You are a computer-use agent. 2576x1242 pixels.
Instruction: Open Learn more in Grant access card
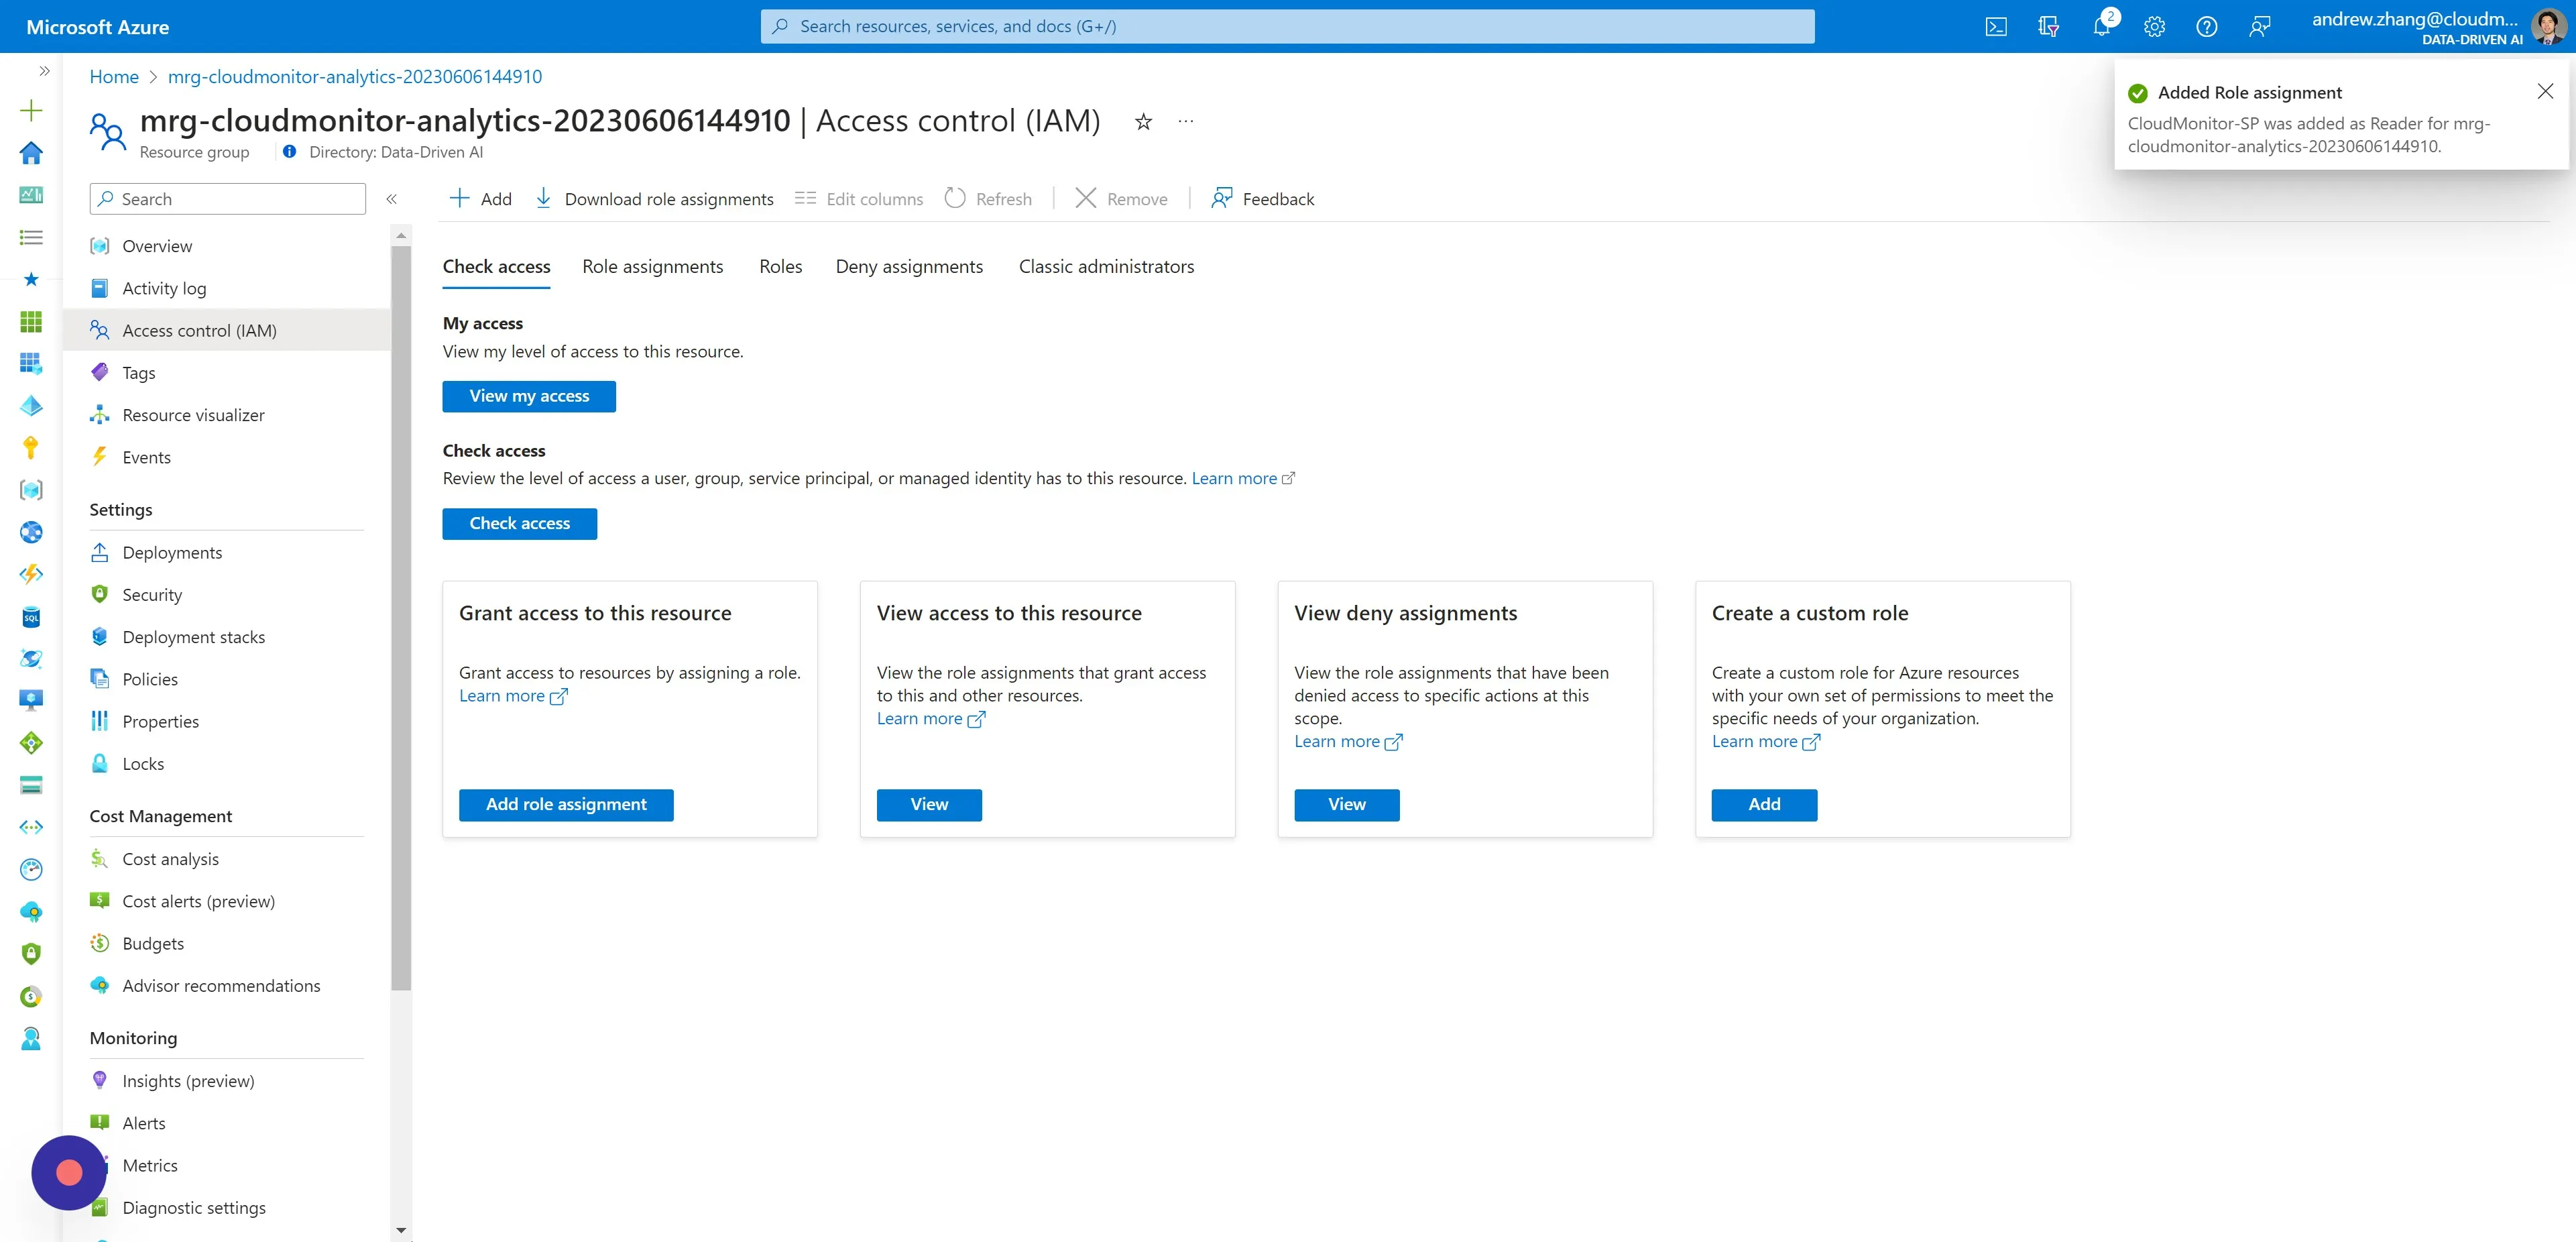pos(513,696)
